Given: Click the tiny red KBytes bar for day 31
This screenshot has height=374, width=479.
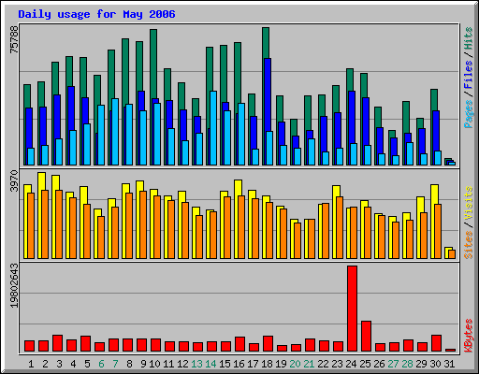Looking at the screenshot, I should click(451, 350).
